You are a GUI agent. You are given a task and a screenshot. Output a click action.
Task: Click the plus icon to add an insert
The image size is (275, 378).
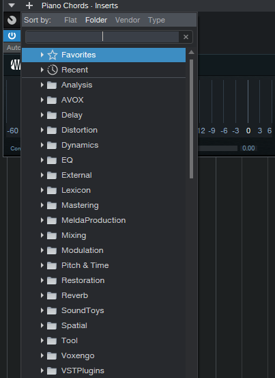pos(29,5)
